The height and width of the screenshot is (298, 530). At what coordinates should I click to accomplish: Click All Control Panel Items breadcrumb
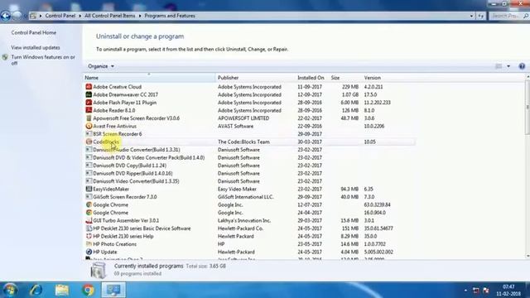click(x=110, y=16)
